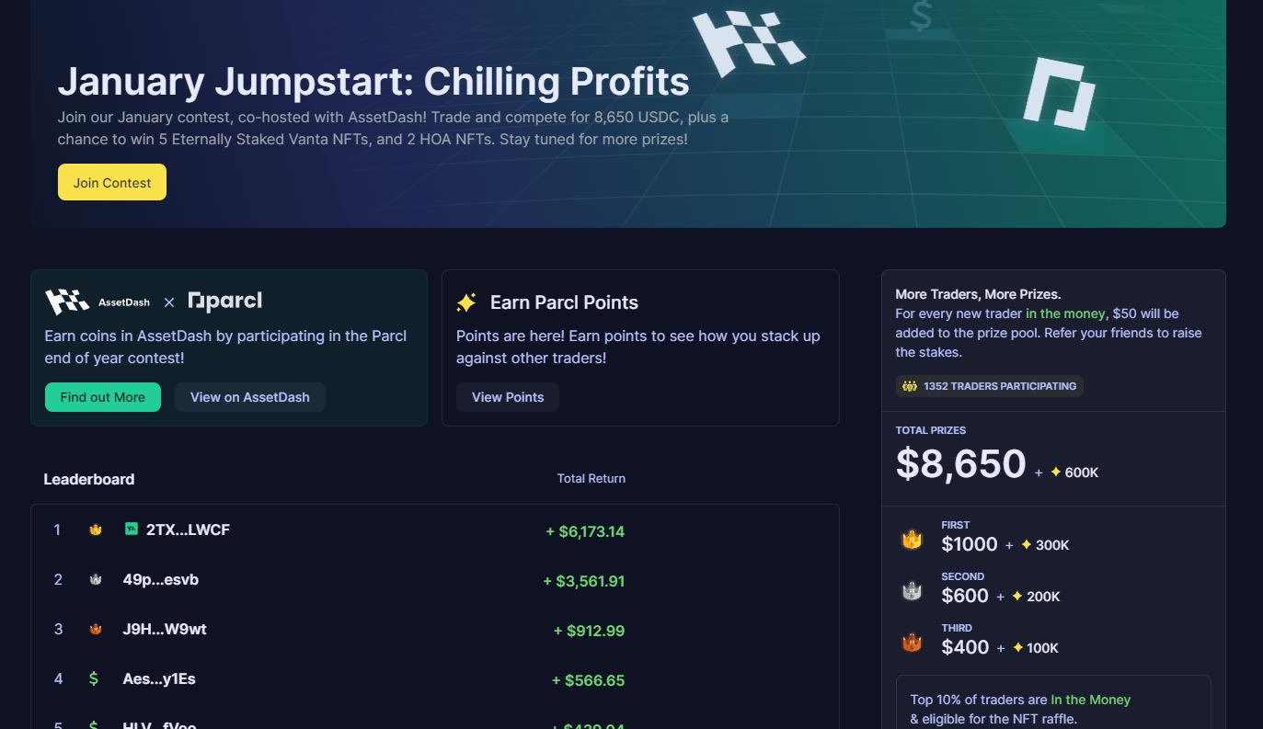Viewport: 1263px width, 729px height.
Task: Click the View Points button
Action: [x=508, y=397]
